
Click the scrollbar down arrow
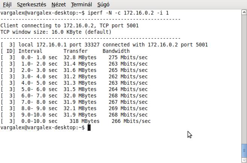tap(244, 160)
